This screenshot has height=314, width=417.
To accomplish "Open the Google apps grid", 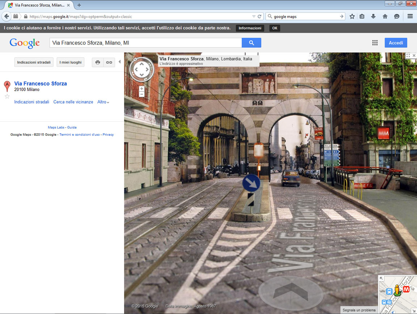I will coord(375,43).
